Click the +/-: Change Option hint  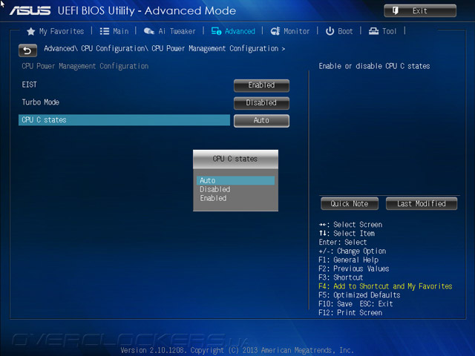353,251
